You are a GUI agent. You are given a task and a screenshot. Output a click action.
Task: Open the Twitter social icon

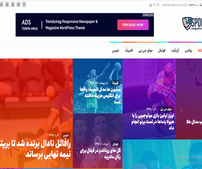tap(19, 5)
